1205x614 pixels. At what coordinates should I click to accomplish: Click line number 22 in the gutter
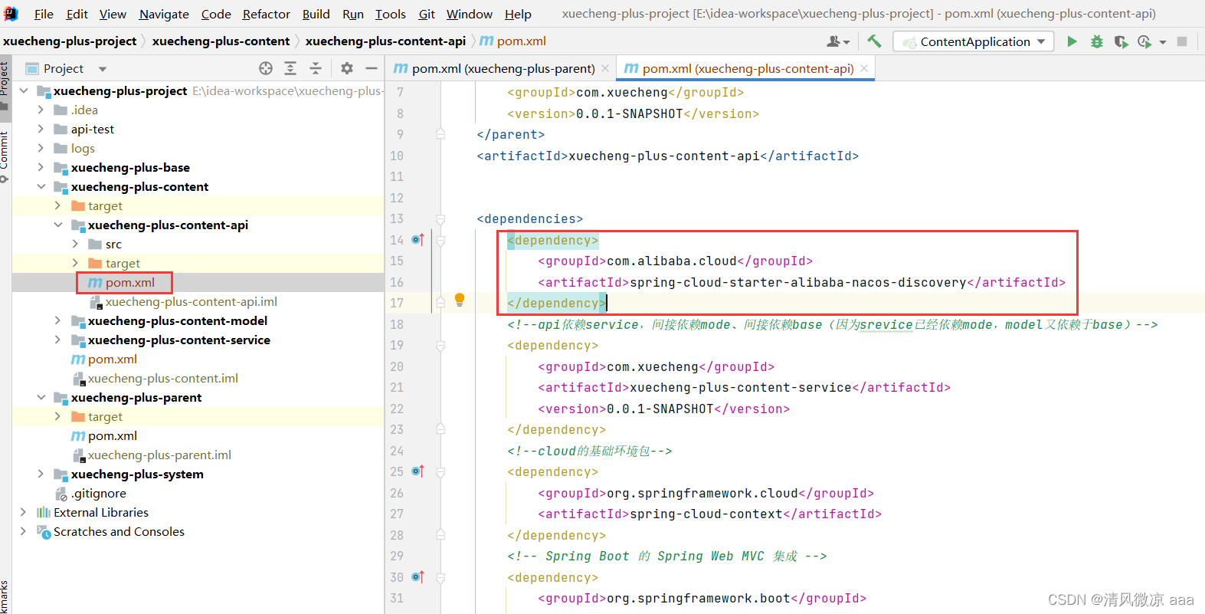click(397, 409)
